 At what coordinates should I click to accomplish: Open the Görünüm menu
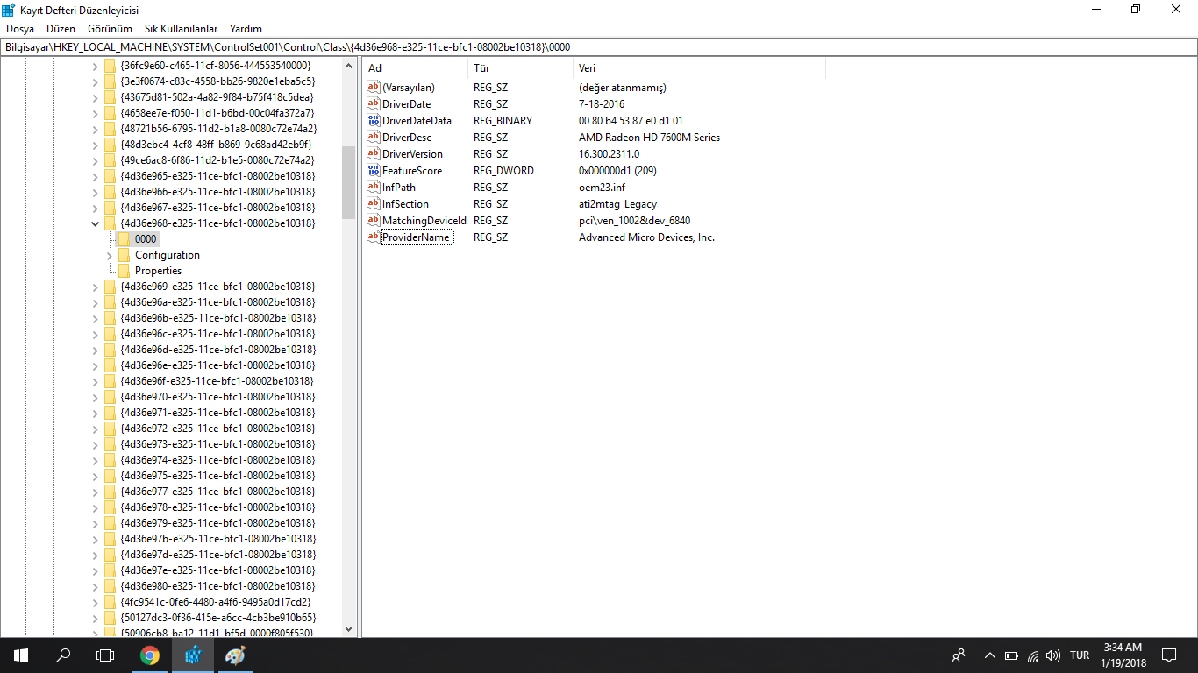110,29
